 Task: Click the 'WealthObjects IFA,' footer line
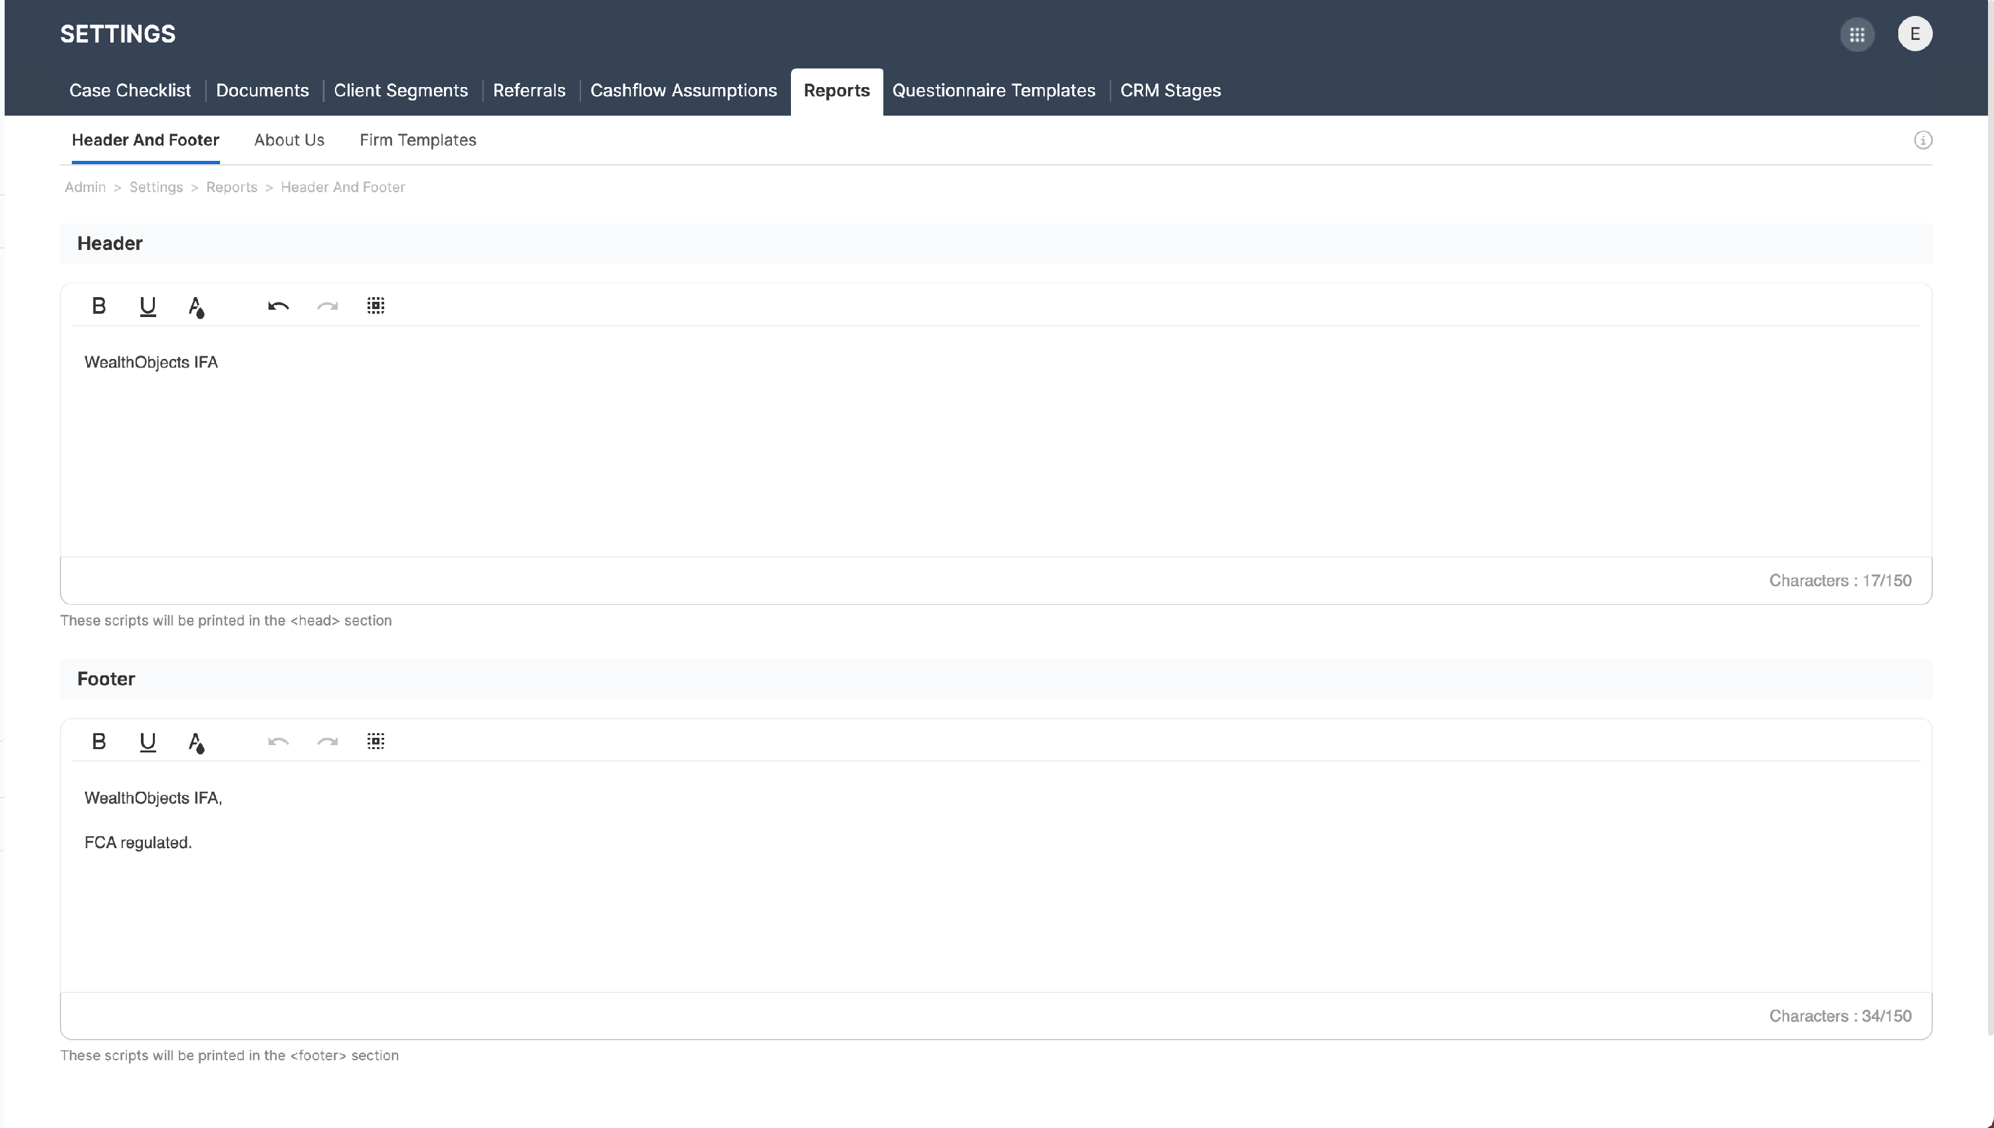154,798
